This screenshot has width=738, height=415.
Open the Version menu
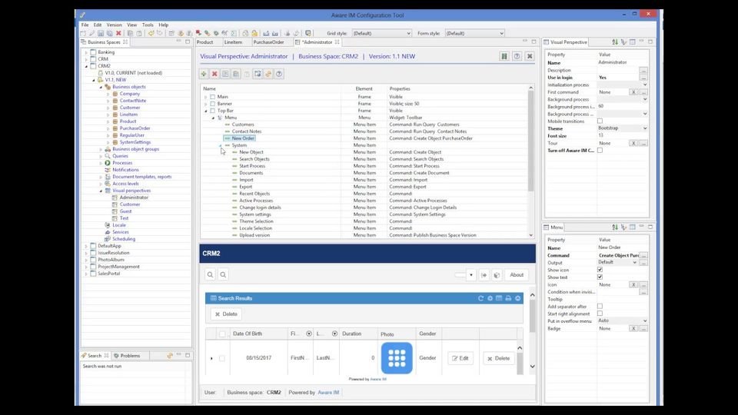tap(114, 25)
